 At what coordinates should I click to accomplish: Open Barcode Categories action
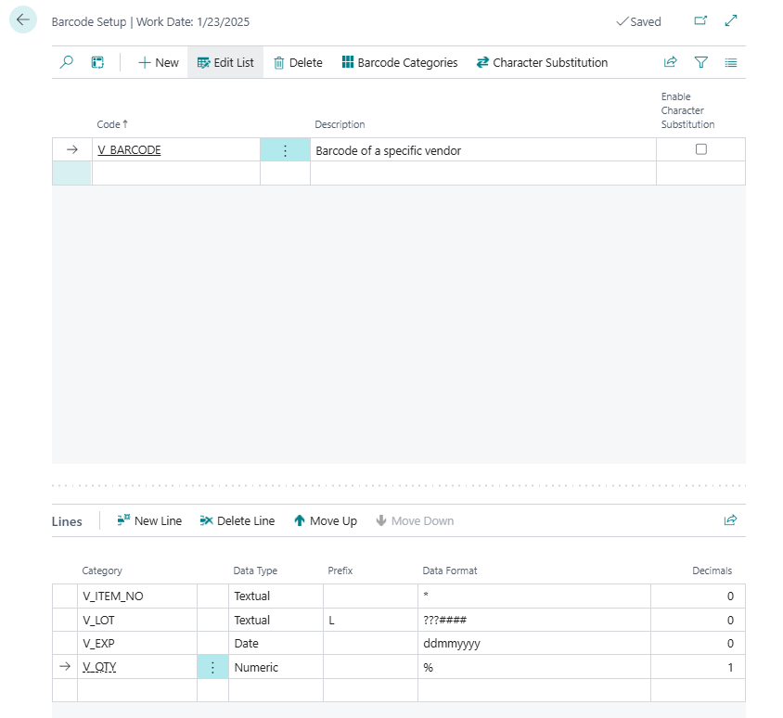point(400,62)
